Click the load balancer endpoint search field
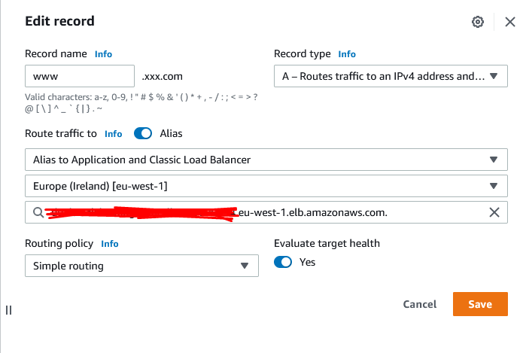The height and width of the screenshot is (353, 526). [266, 212]
